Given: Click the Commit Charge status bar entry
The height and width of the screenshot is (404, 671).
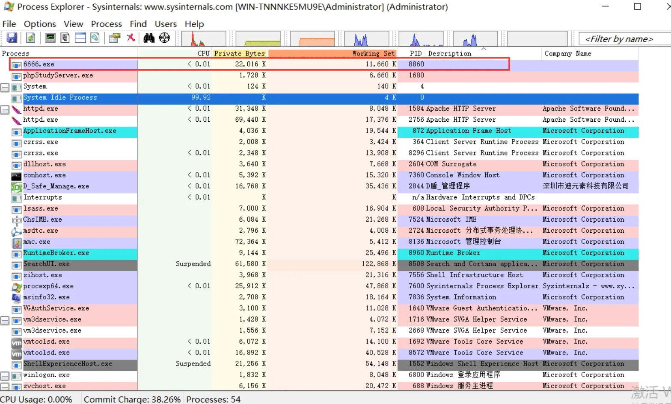Looking at the screenshot, I should click(132, 399).
